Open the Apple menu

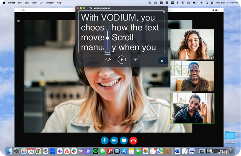click(4, 3)
